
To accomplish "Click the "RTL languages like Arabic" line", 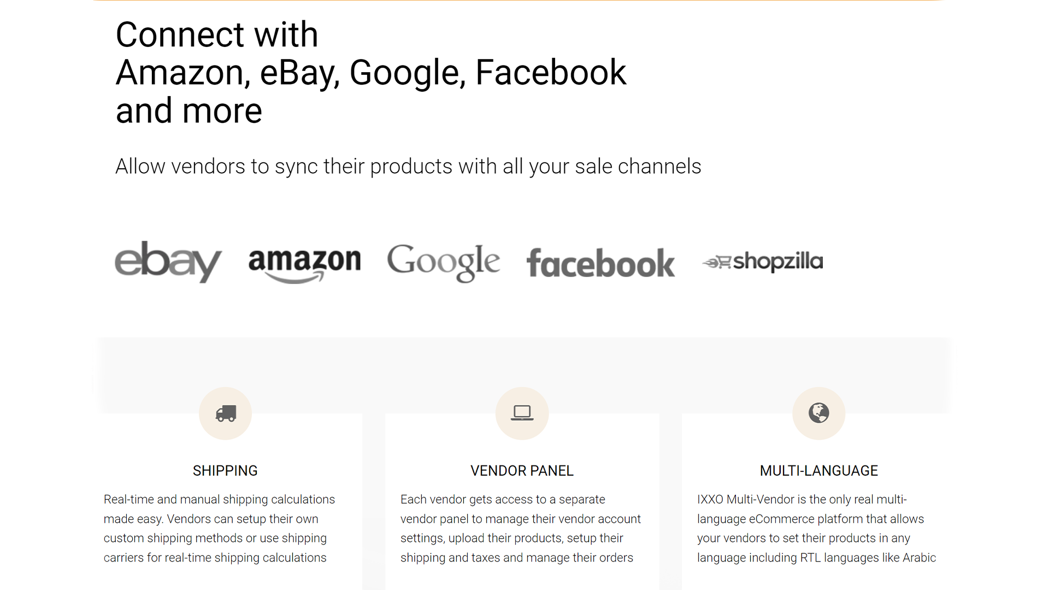I will [816, 558].
